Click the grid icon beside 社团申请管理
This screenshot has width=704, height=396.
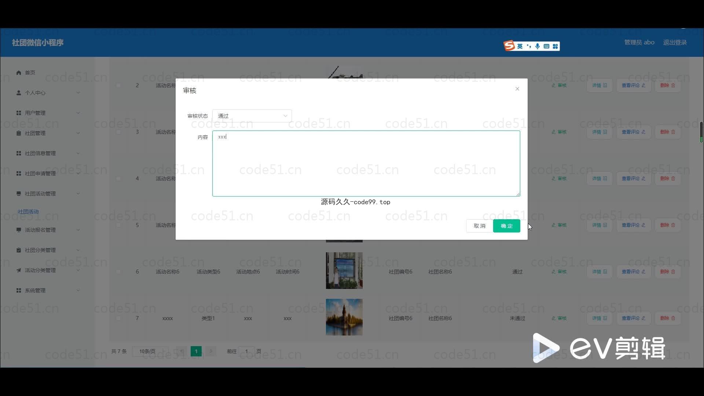tap(19, 173)
